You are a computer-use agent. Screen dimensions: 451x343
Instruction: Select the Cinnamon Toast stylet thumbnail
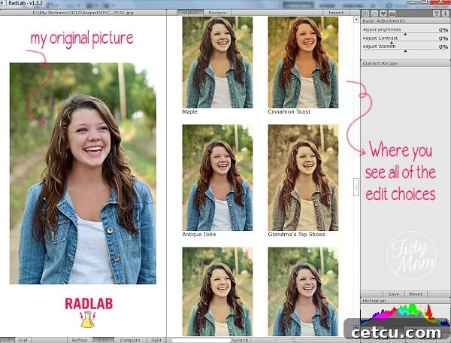click(303, 62)
